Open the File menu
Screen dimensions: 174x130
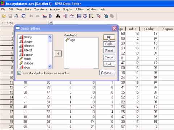click(3, 9)
